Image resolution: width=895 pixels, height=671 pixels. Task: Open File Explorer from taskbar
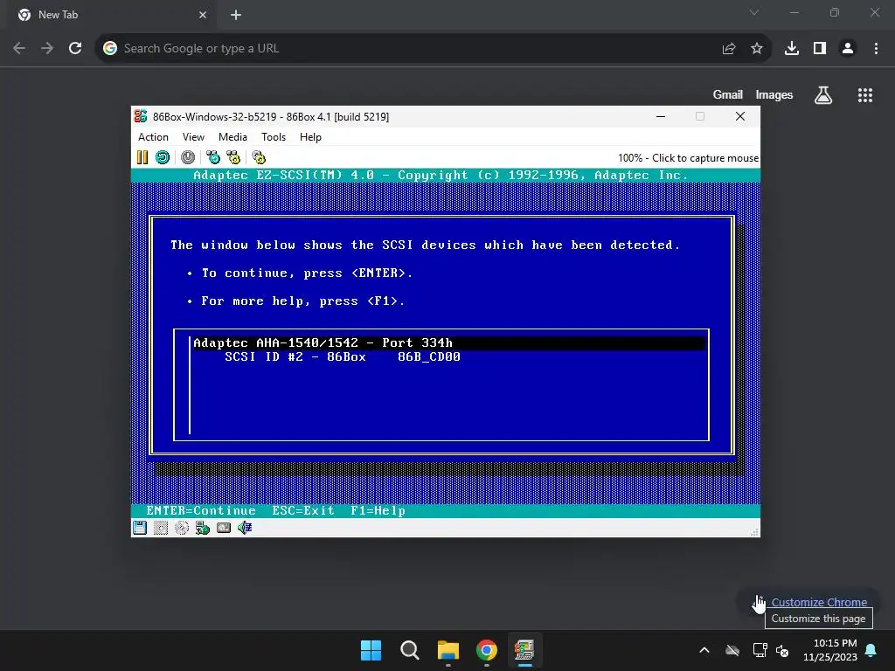[448, 650]
